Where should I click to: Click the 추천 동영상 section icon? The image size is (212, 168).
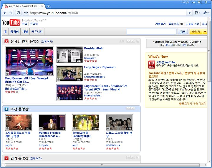(x=6, y=109)
